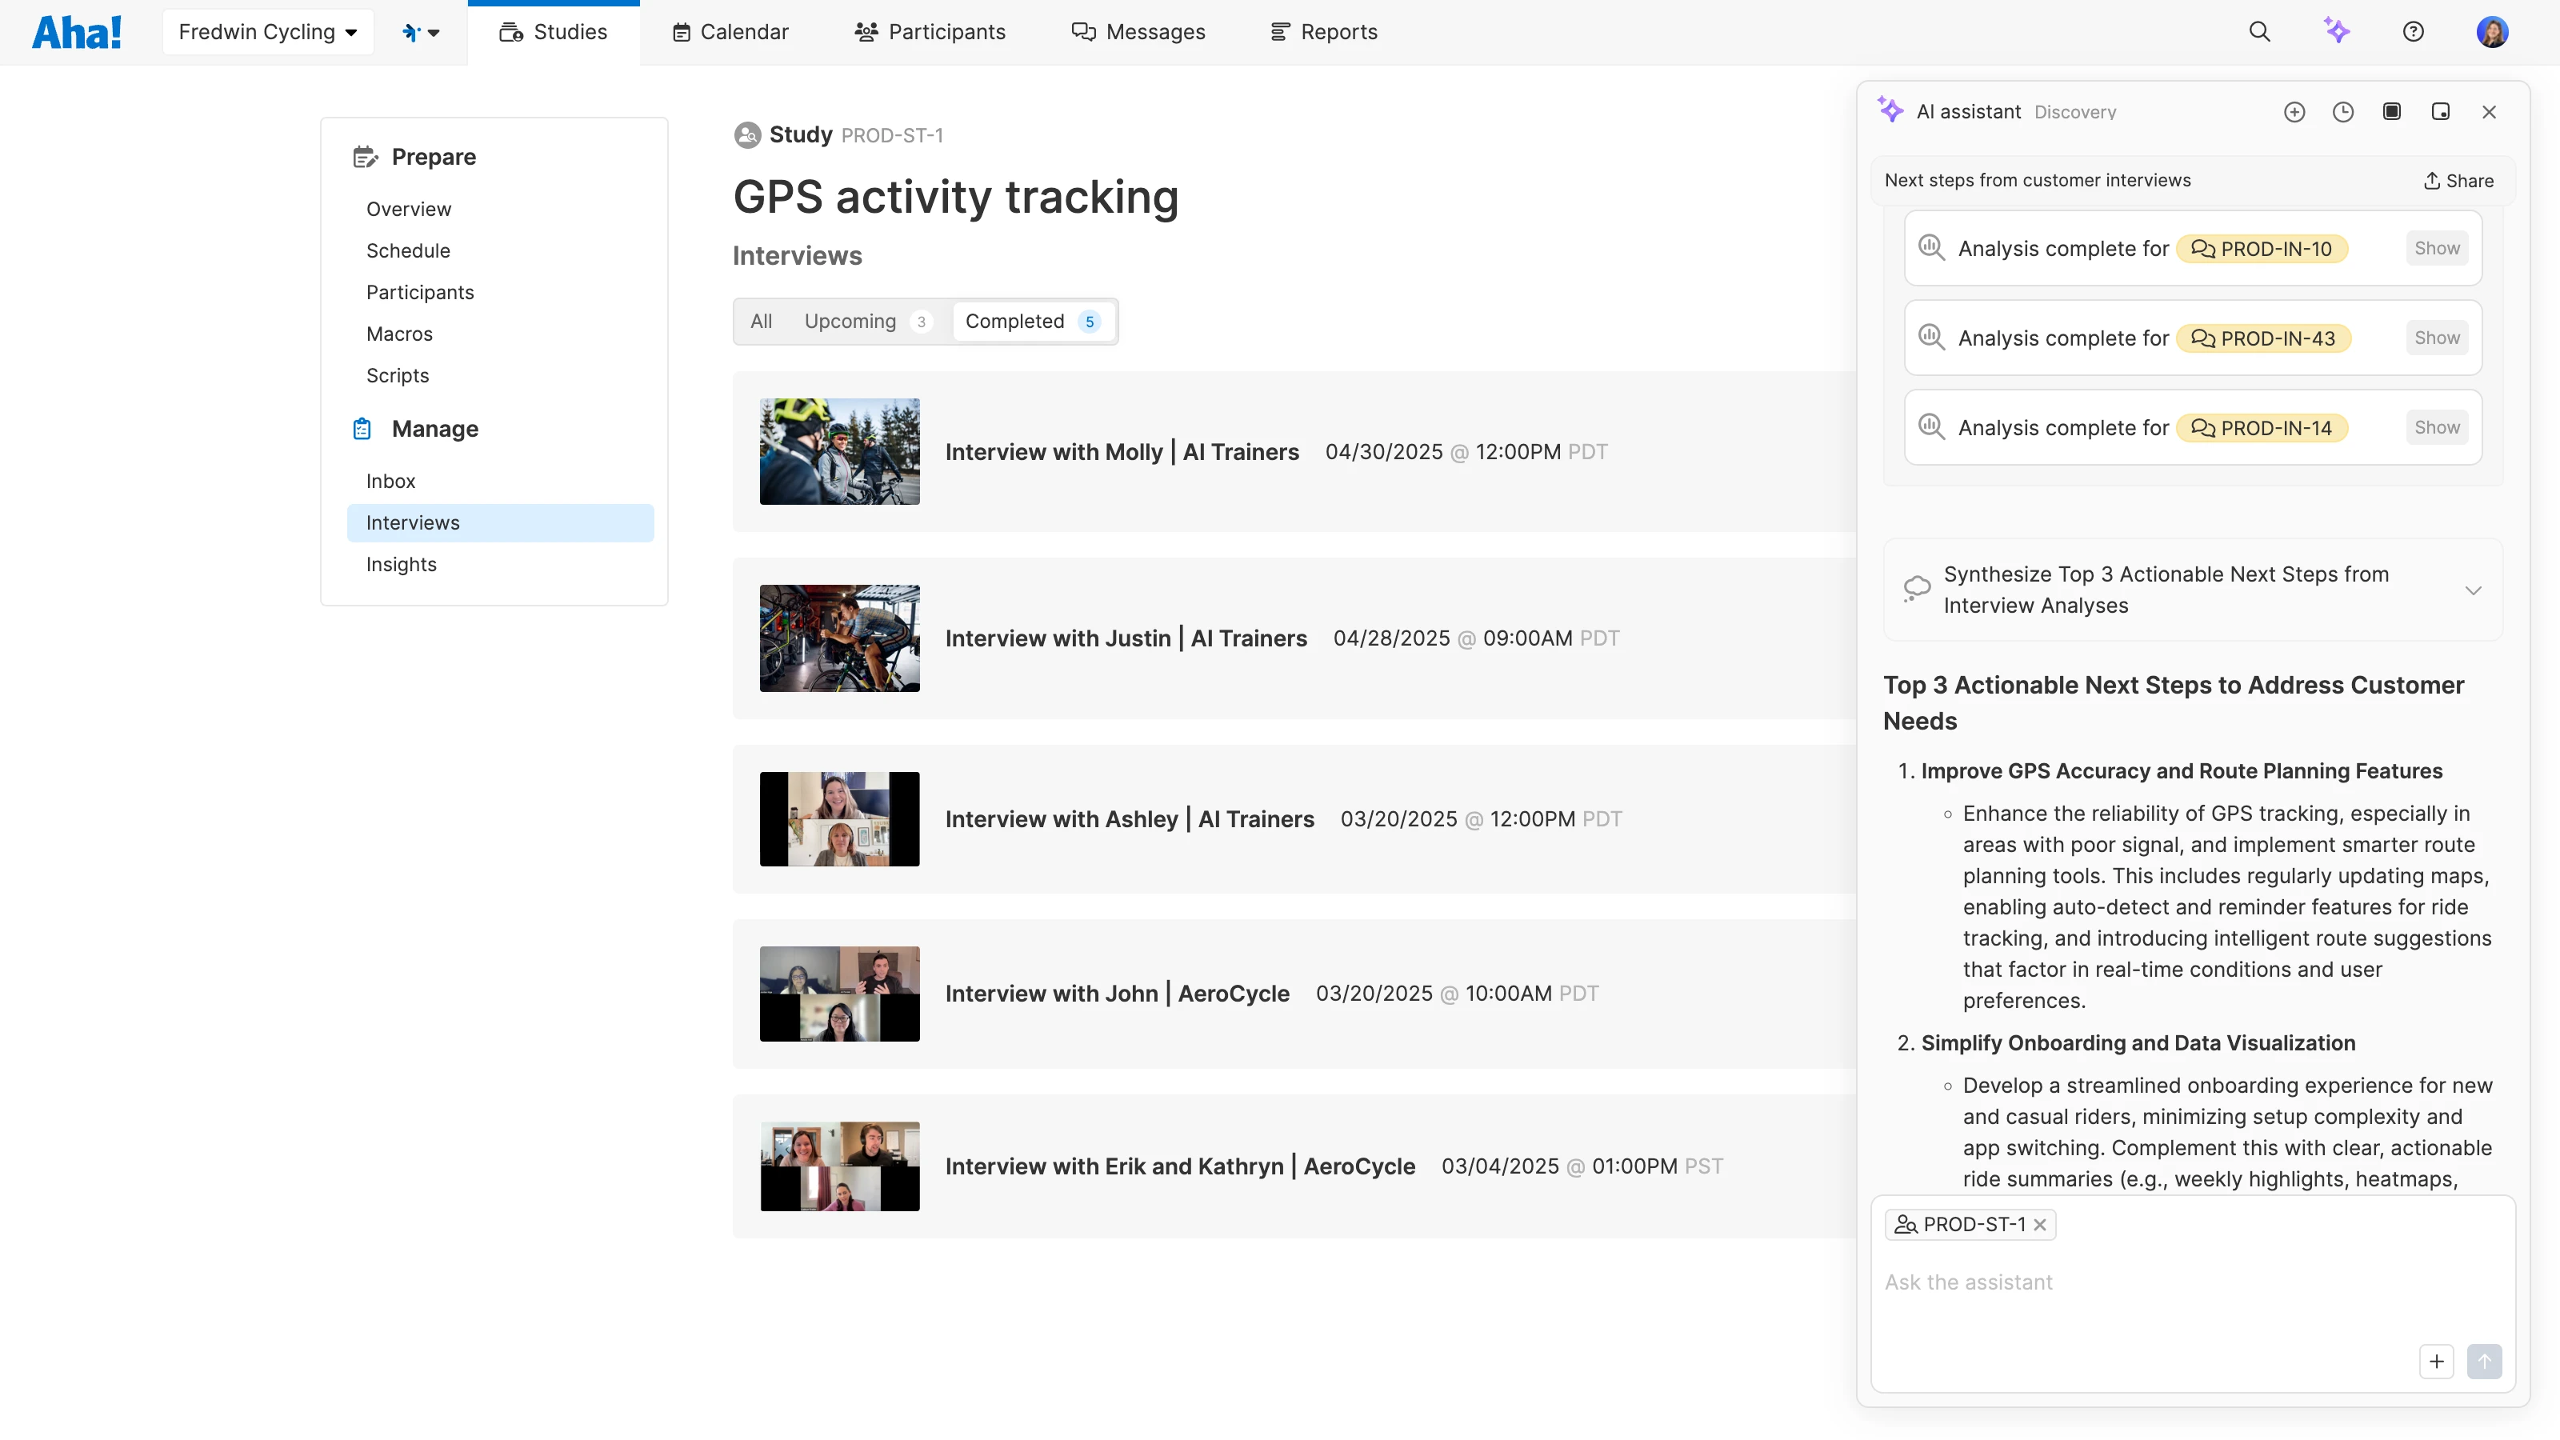The height and width of the screenshot is (1440, 2560).
Task: Select the Upcoming interviews filter
Action: tap(866, 322)
